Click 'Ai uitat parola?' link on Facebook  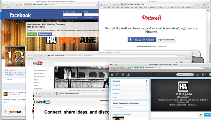click(x=89, y=18)
